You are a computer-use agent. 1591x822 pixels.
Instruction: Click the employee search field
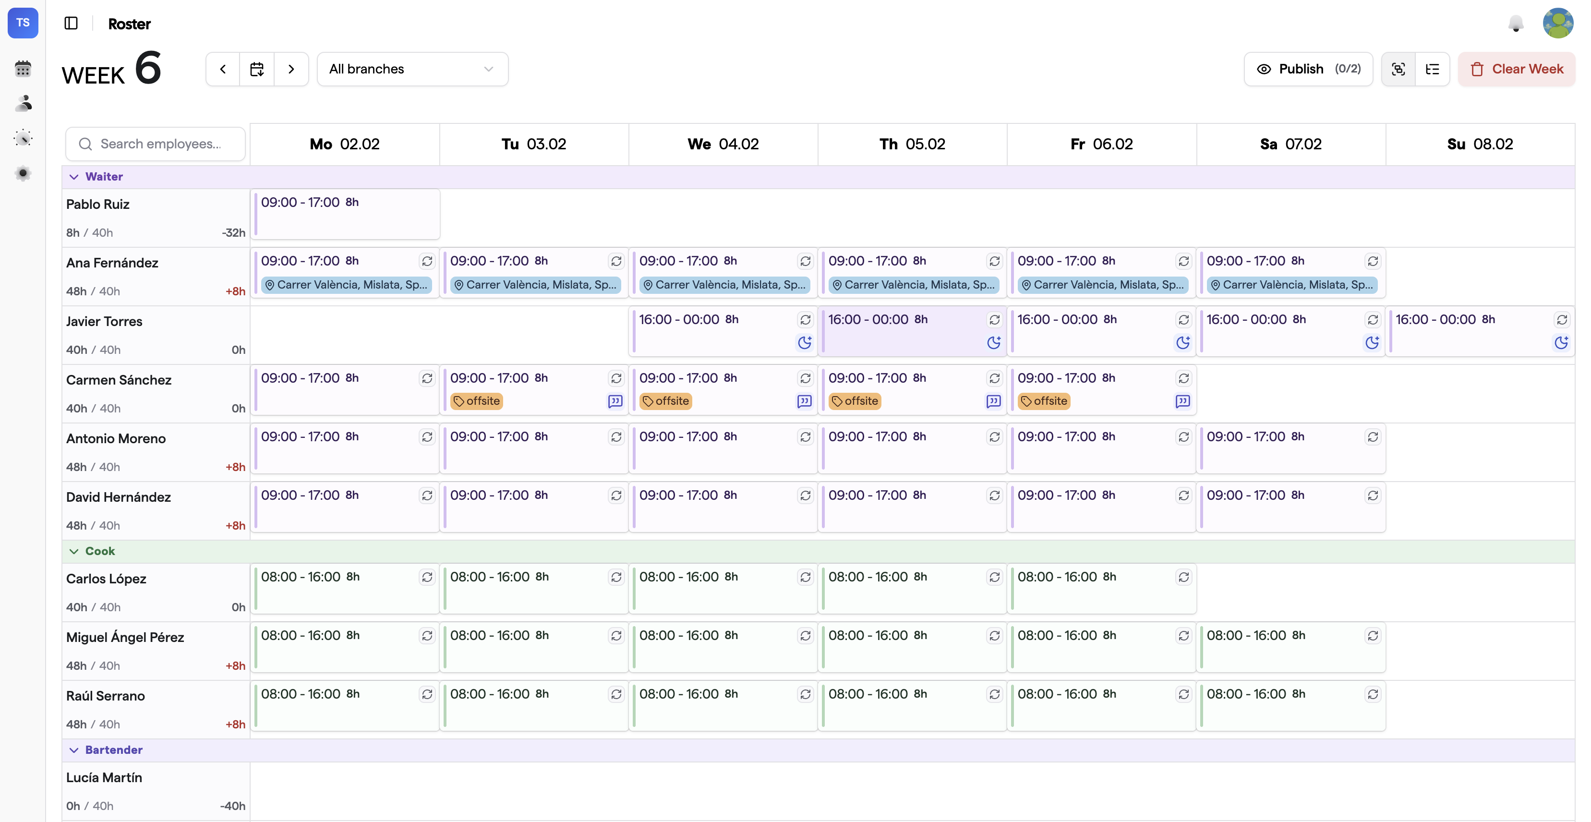click(x=156, y=143)
